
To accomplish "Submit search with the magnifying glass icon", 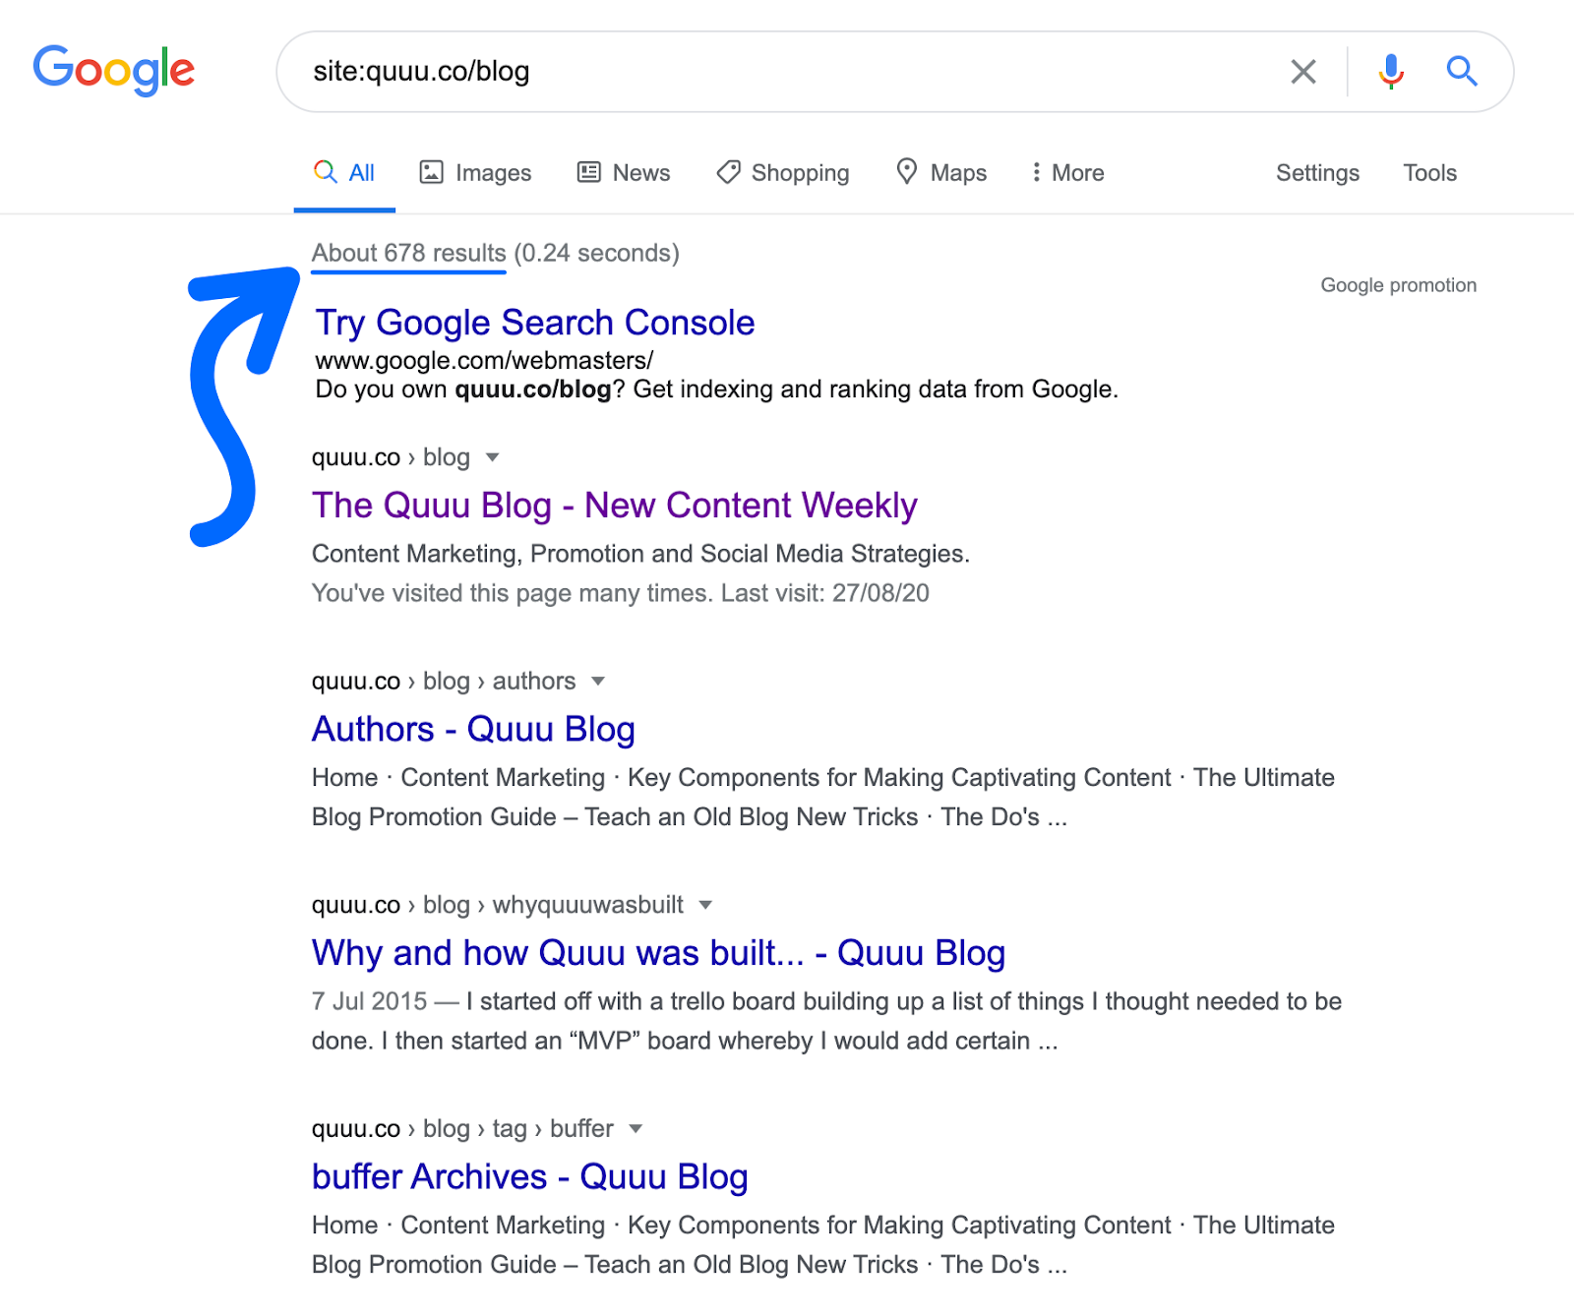I will [1462, 71].
